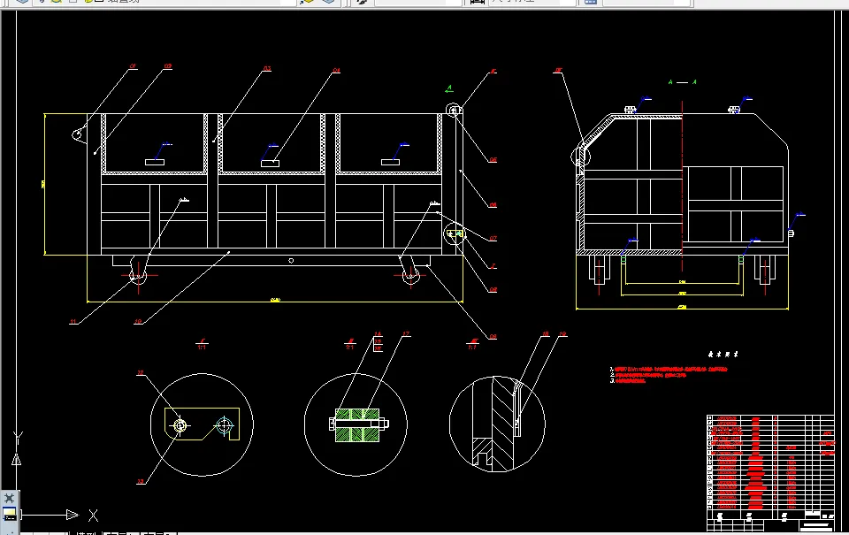Select the detail callout circle on section view
Screen dimensions: 849x535
(580, 157)
